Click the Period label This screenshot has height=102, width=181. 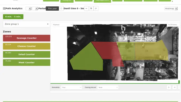[x=42, y=9]
